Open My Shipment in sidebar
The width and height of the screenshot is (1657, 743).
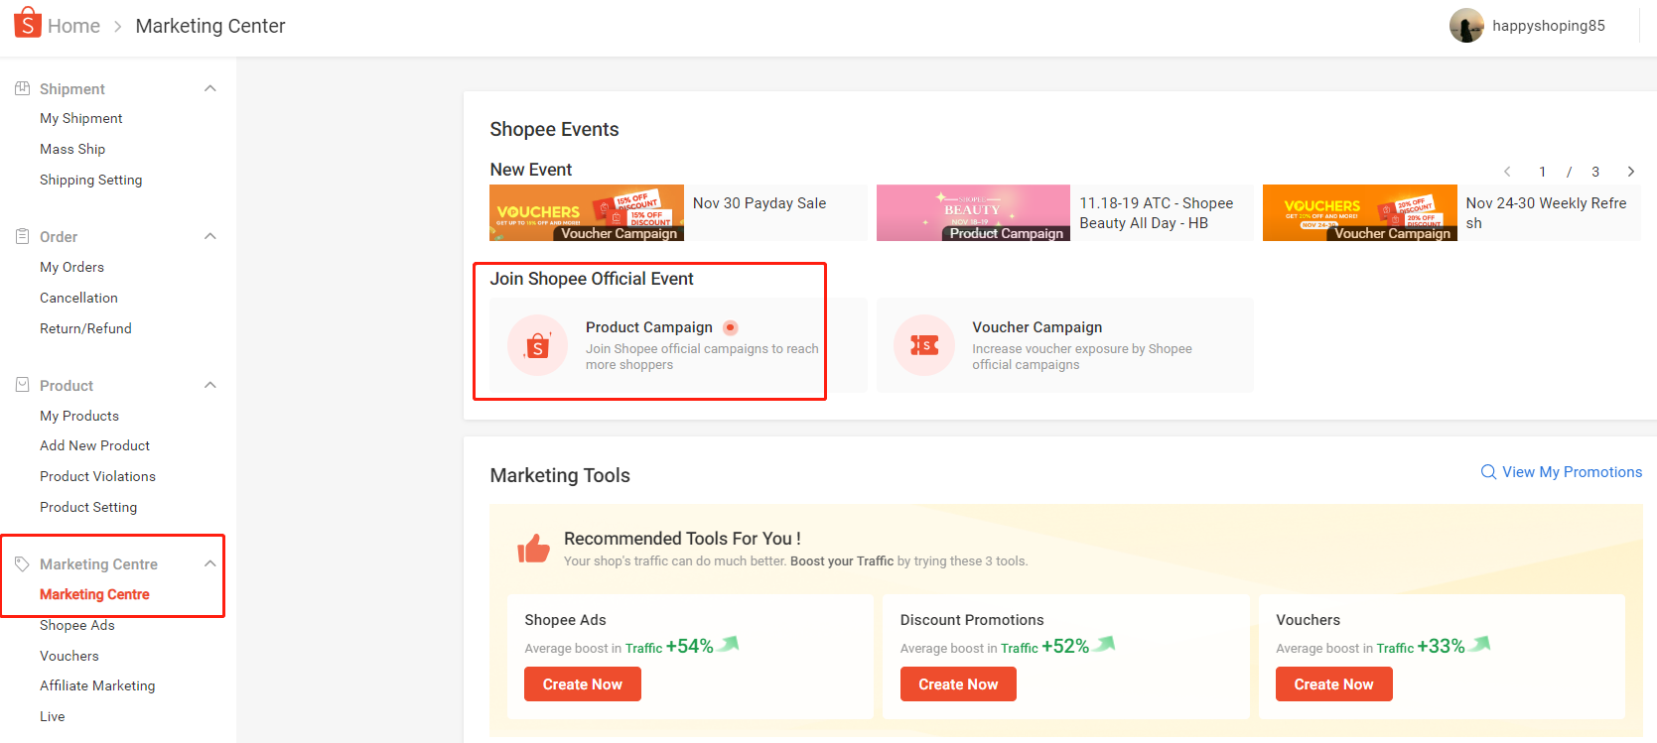click(81, 118)
